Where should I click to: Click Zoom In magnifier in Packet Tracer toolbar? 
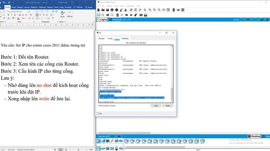coord(150,10)
